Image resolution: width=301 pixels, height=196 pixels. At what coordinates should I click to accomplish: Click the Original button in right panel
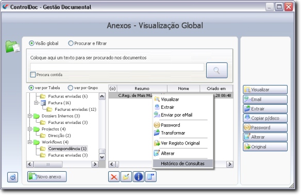[x=265, y=146]
